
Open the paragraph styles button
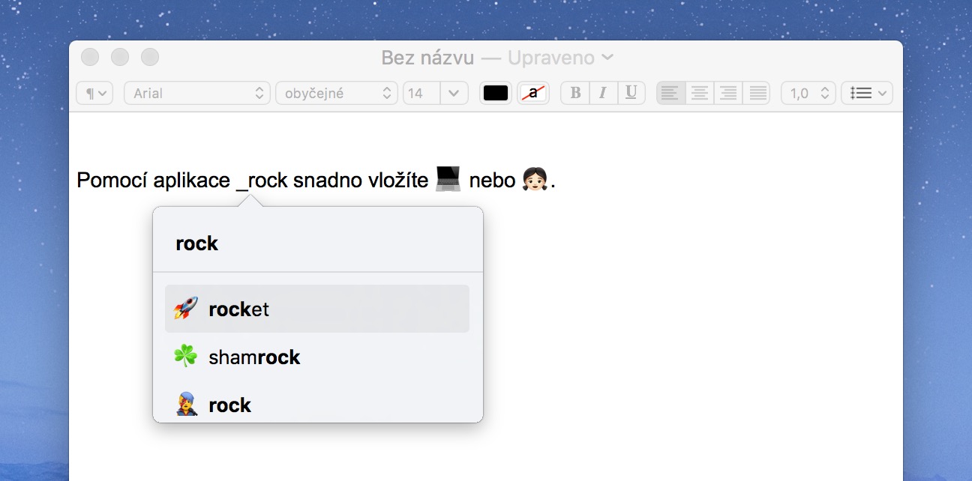[x=95, y=93]
